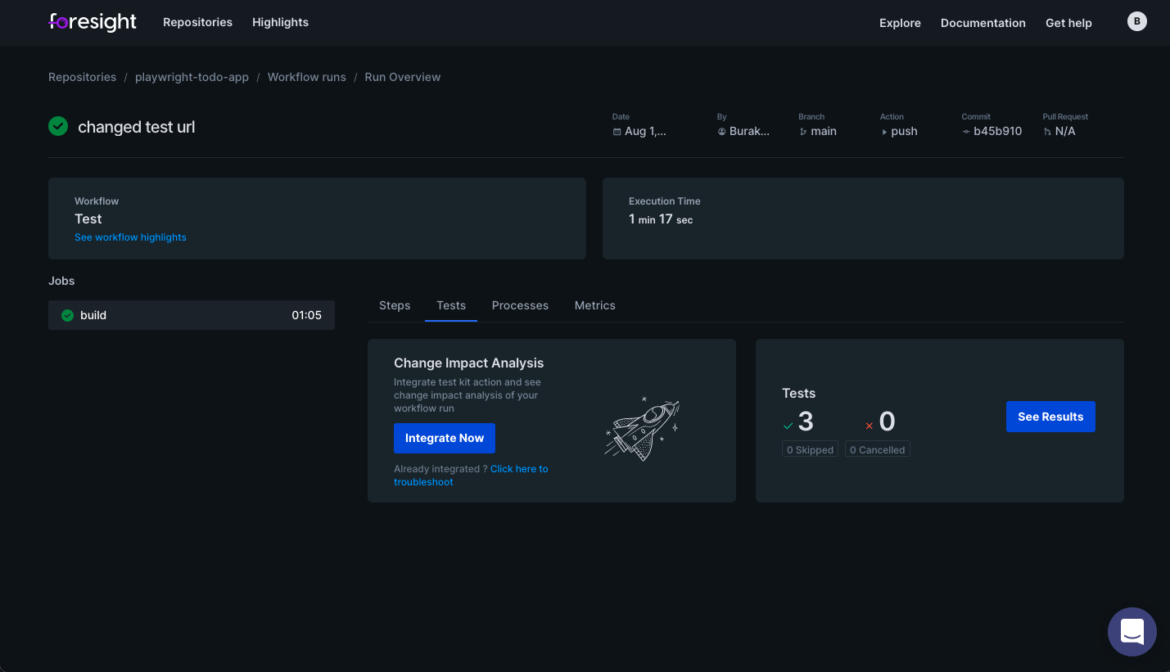
Task: Click the green success icon beside run title
Action: (x=58, y=126)
